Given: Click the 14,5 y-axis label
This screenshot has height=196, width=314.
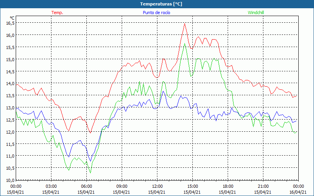Looking at the screenshot, I should point(11,71).
